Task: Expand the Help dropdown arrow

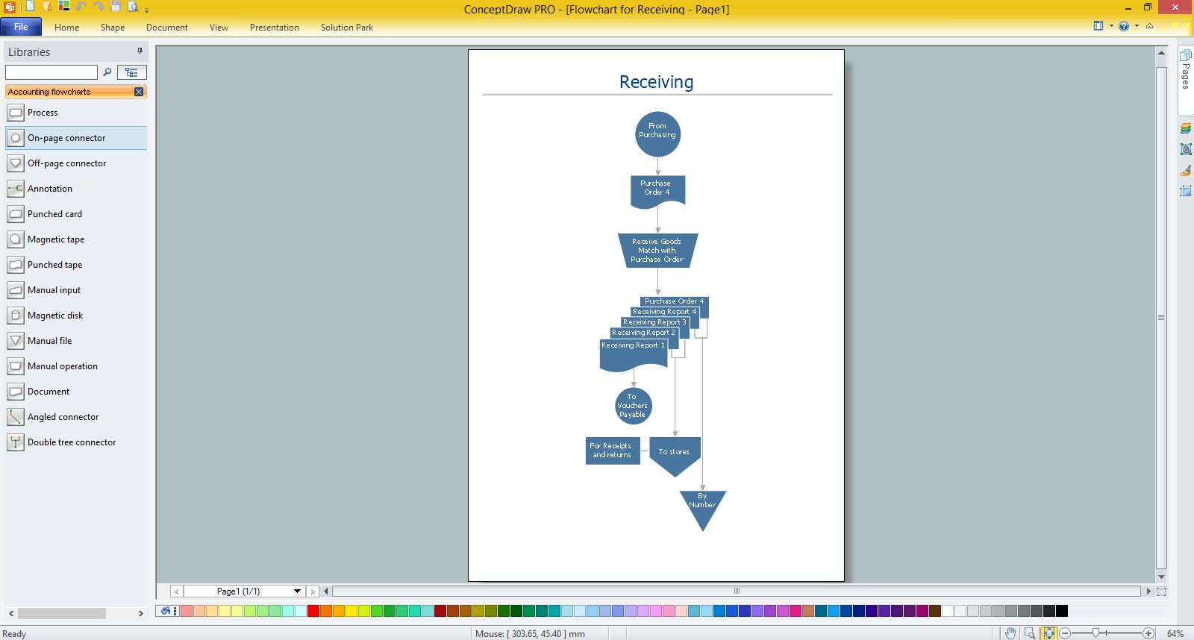Action: coord(1137,26)
